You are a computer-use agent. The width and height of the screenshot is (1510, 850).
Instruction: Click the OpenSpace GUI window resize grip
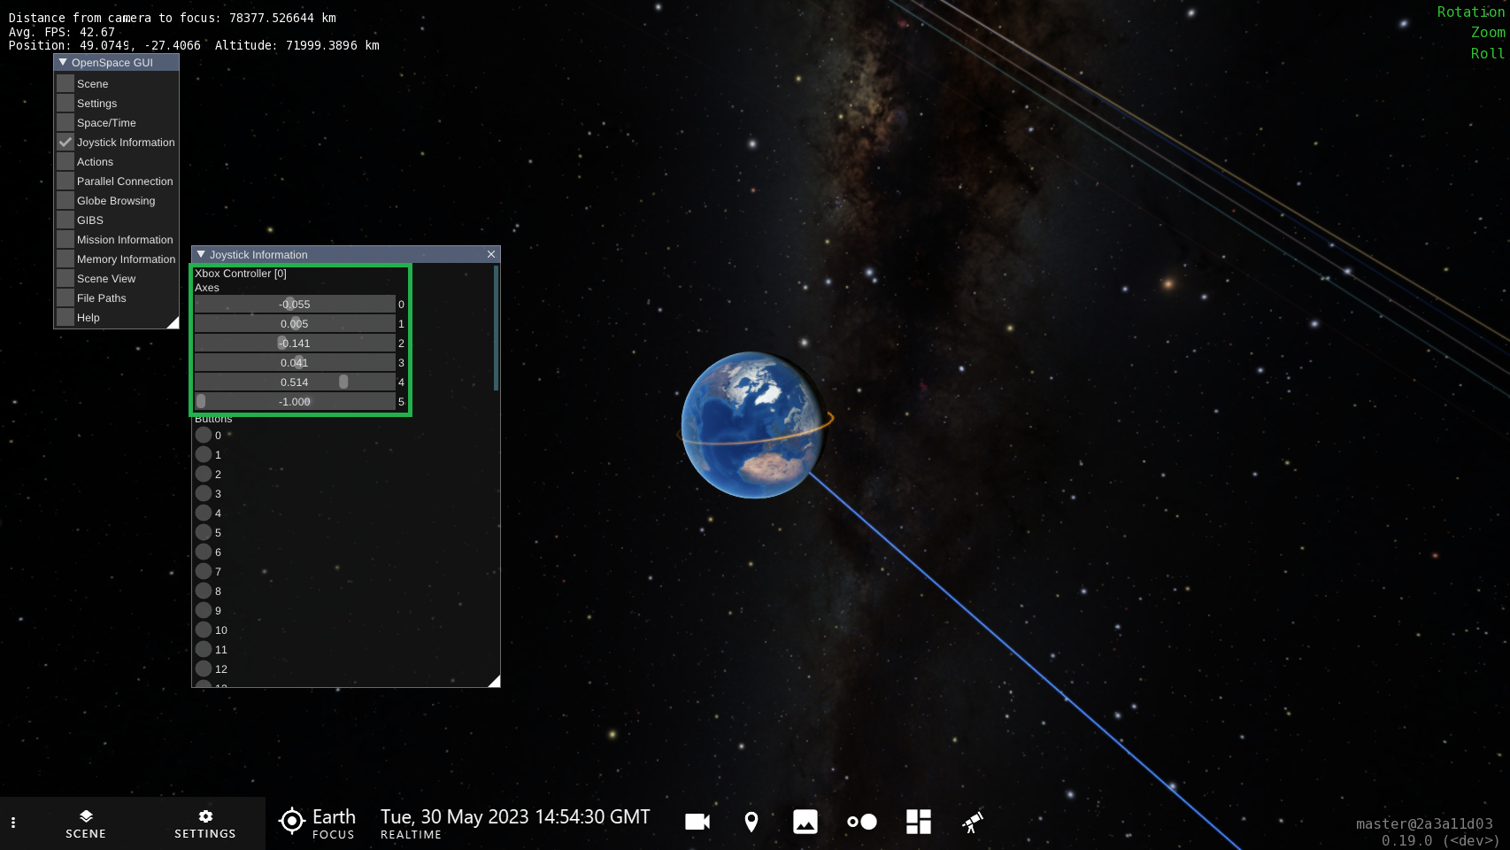point(173,322)
